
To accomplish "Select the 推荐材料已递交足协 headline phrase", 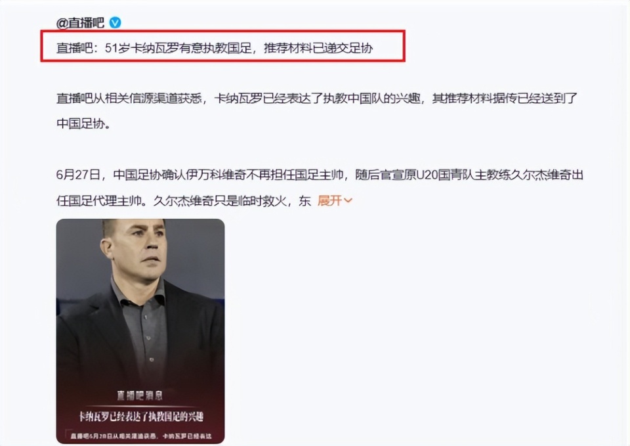I will click(318, 48).
